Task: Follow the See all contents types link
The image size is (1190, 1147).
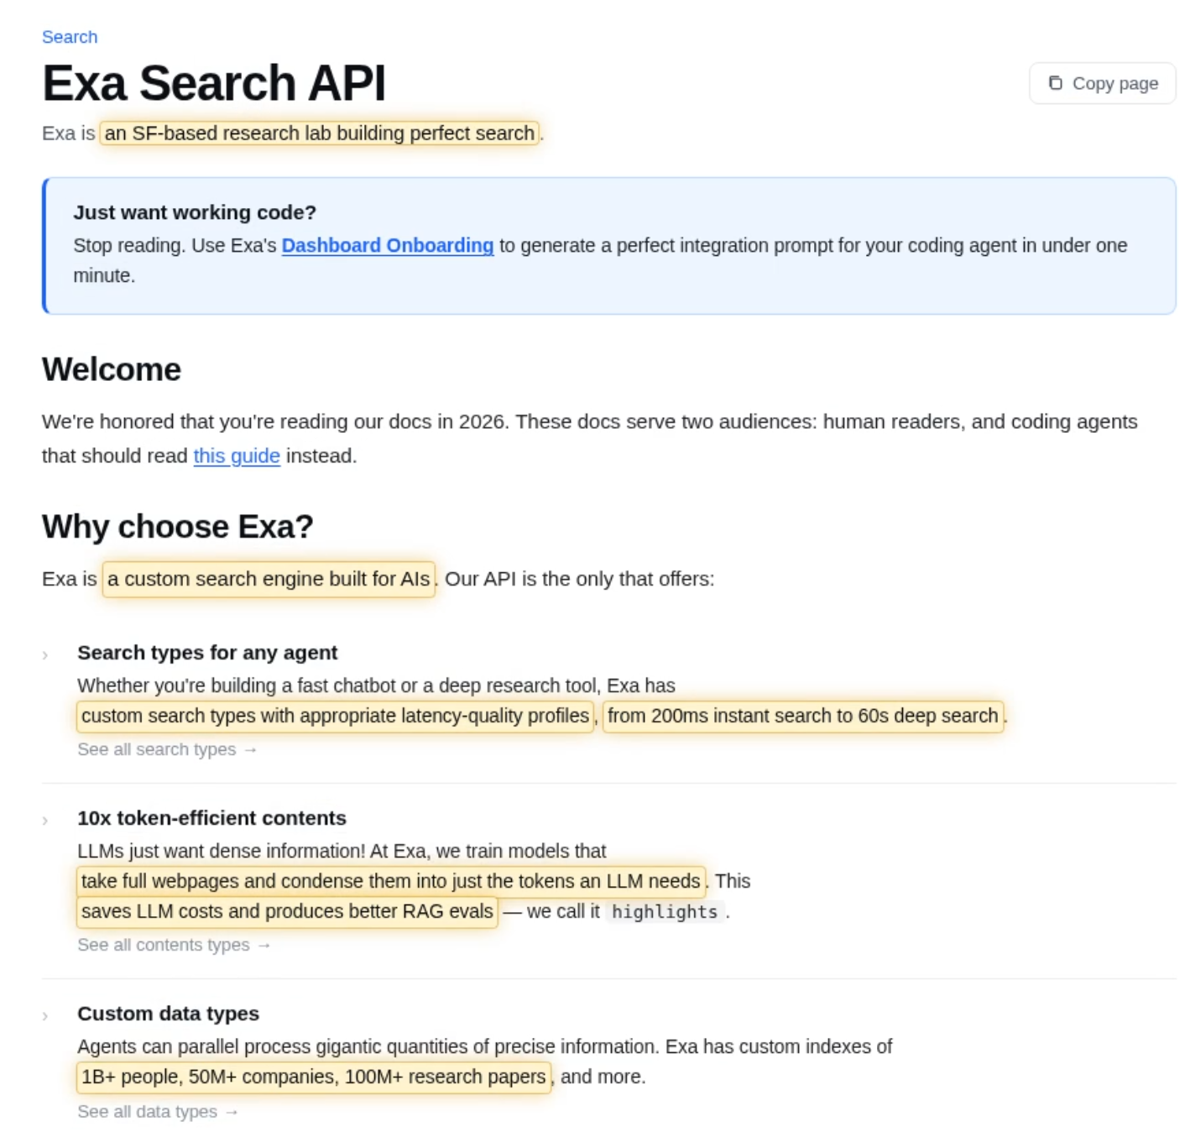Action: click(x=174, y=945)
